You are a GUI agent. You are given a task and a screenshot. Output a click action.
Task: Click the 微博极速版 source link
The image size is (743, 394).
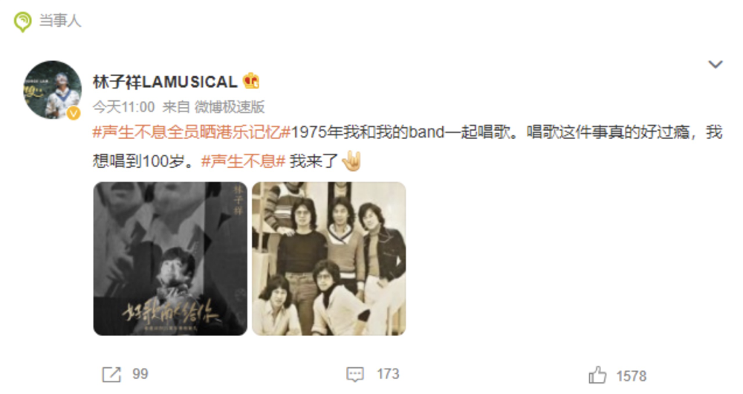coord(230,107)
